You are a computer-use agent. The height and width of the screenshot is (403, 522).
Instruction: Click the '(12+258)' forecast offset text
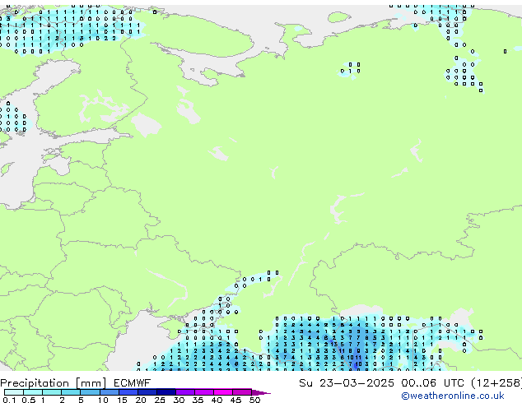(x=496, y=383)
